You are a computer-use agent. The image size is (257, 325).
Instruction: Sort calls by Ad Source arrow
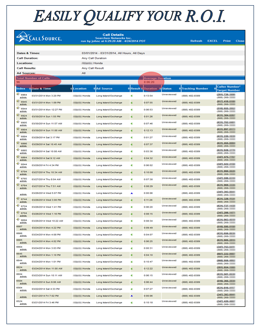(129, 89)
